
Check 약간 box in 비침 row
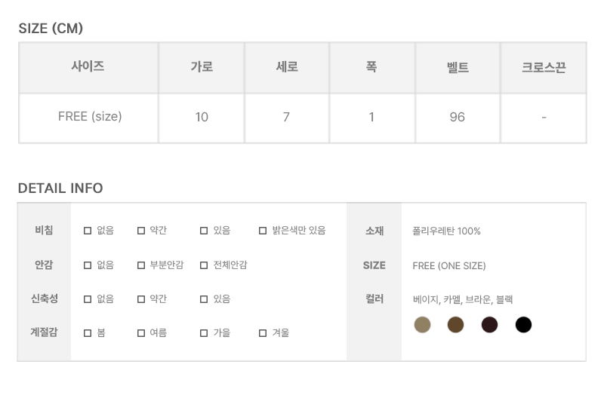pyautogui.click(x=141, y=231)
